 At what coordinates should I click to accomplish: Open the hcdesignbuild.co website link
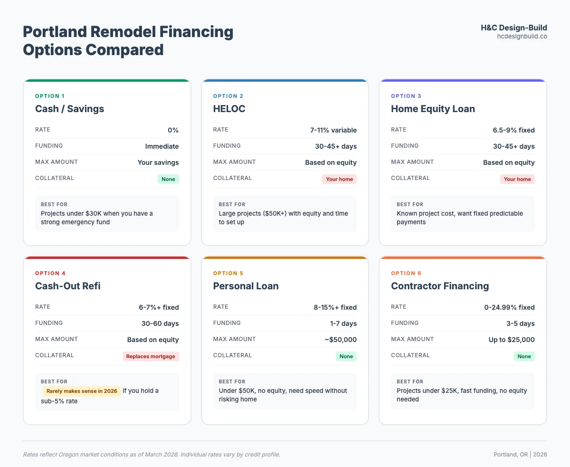[522, 37]
